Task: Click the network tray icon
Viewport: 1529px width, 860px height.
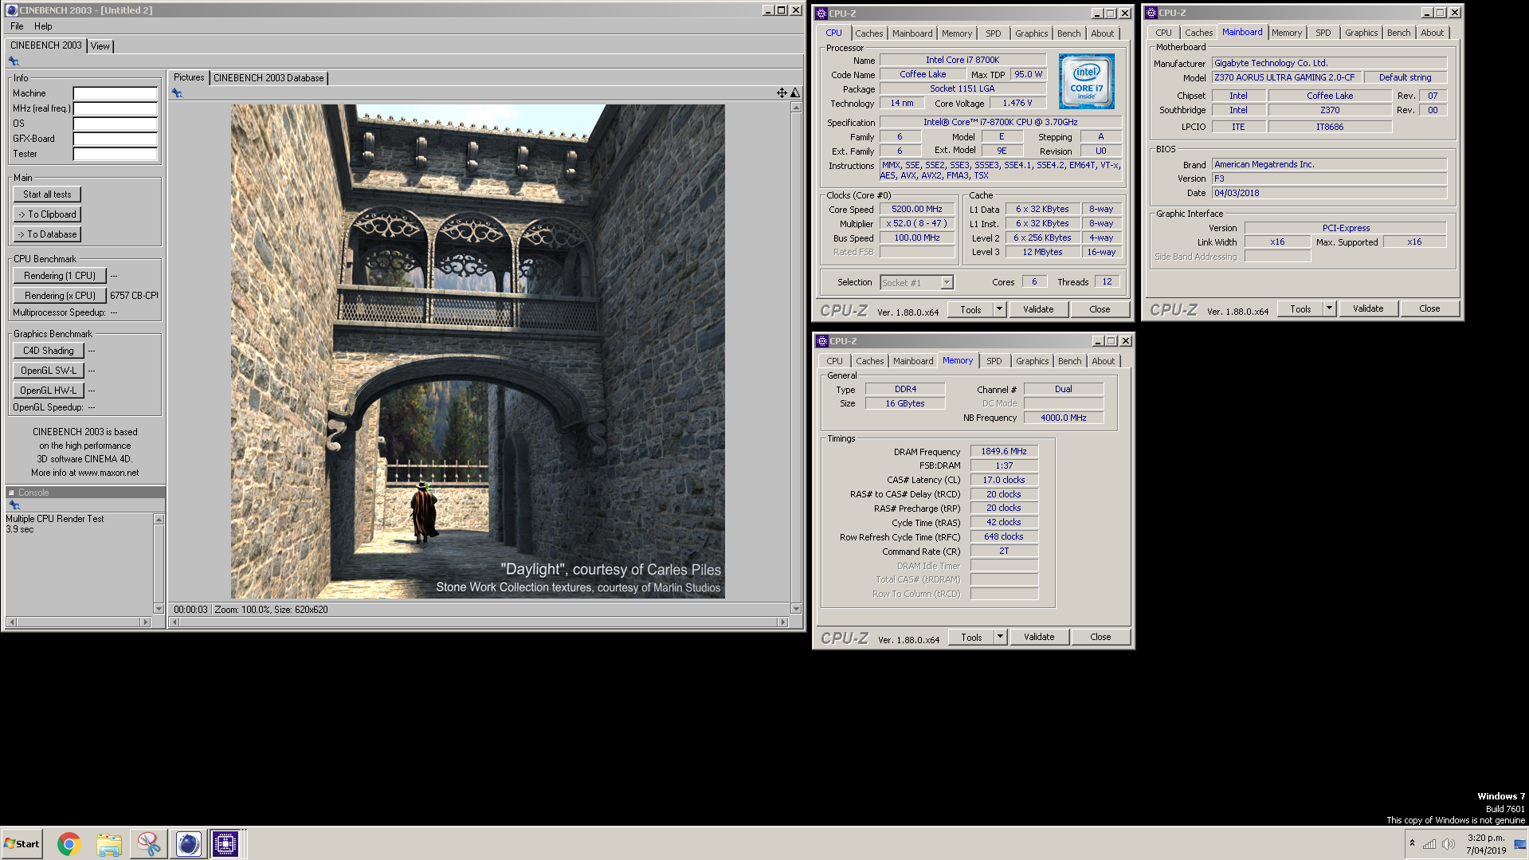Action: pyautogui.click(x=1429, y=844)
